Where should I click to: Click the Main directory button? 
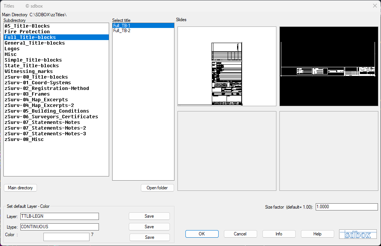tap(20, 188)
